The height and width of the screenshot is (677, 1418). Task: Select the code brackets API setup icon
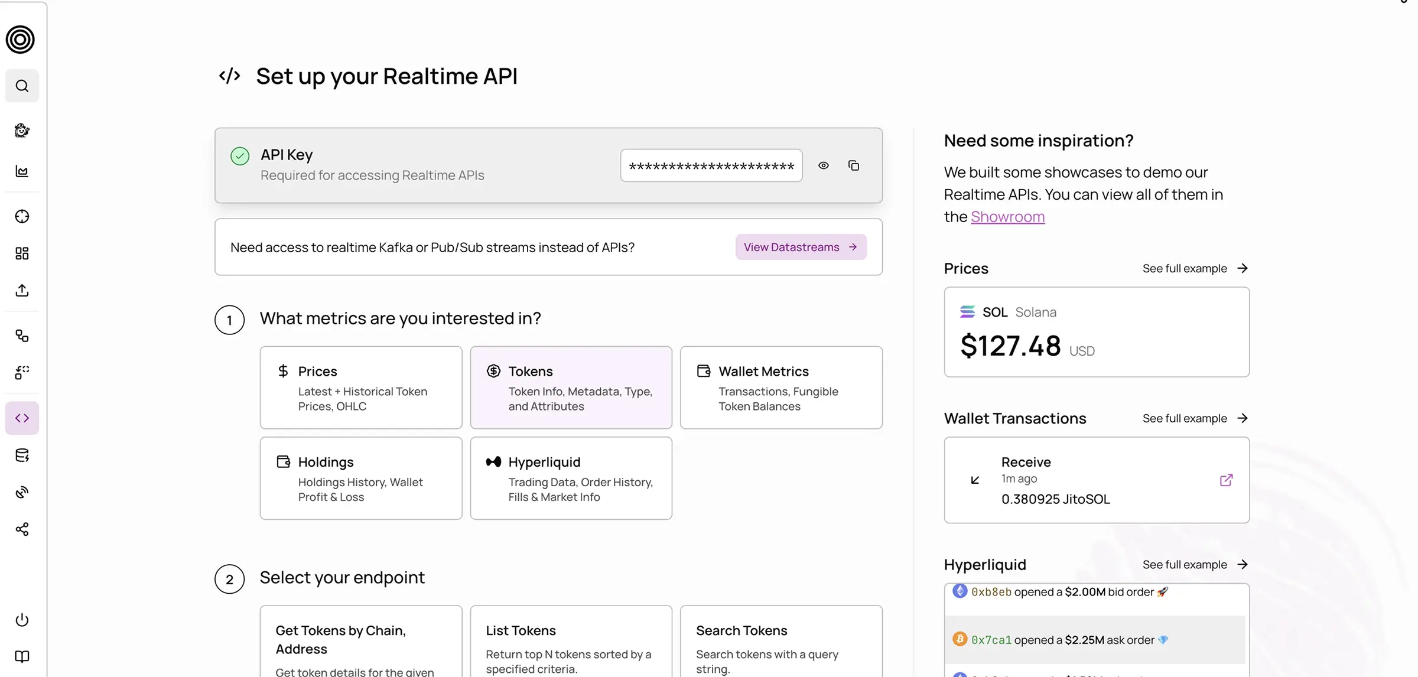click(22, 418)
